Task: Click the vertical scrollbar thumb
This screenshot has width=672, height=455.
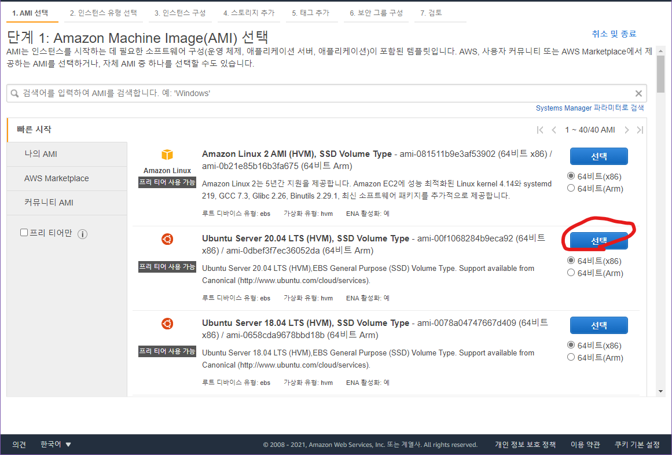Action: pyautogui.click(x=660, y=74)
